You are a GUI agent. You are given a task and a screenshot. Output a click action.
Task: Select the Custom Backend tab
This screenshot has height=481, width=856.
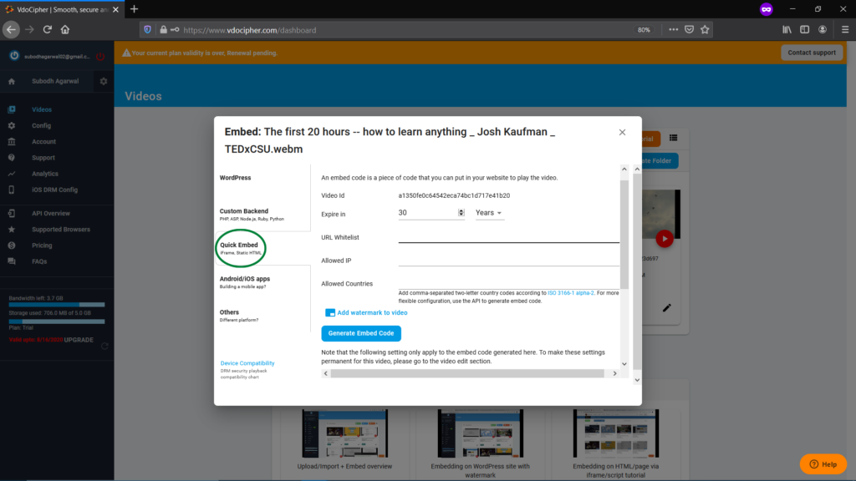(x=252, y=215)
